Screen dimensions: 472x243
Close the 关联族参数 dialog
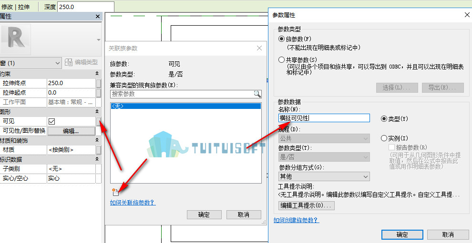[x=259, y=48]
